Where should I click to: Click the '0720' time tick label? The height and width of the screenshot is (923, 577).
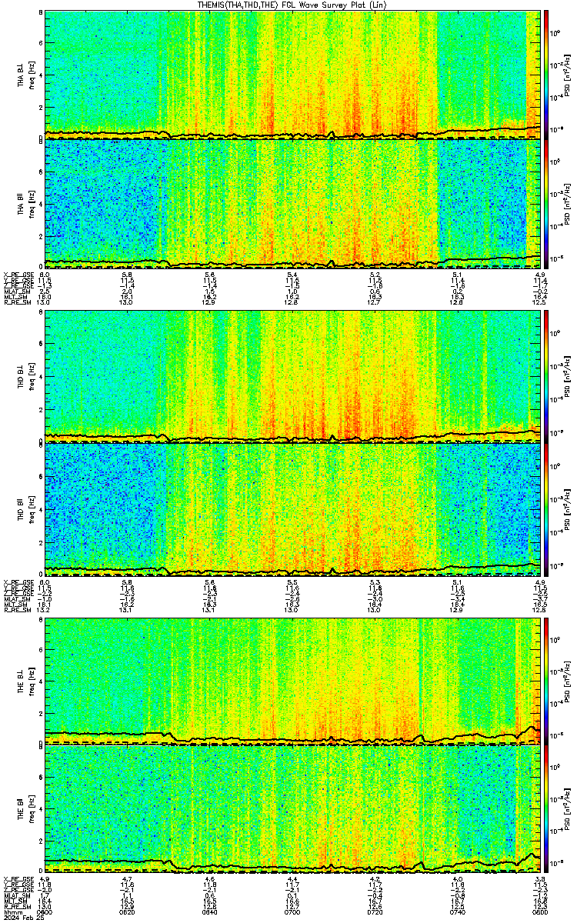click(x=375, y=912)
